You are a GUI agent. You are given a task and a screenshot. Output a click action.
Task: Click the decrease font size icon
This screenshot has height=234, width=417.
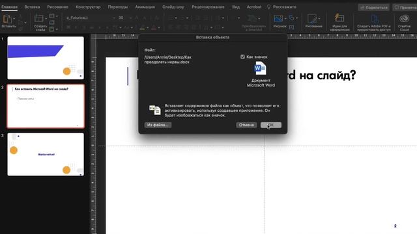pos(145,18)
